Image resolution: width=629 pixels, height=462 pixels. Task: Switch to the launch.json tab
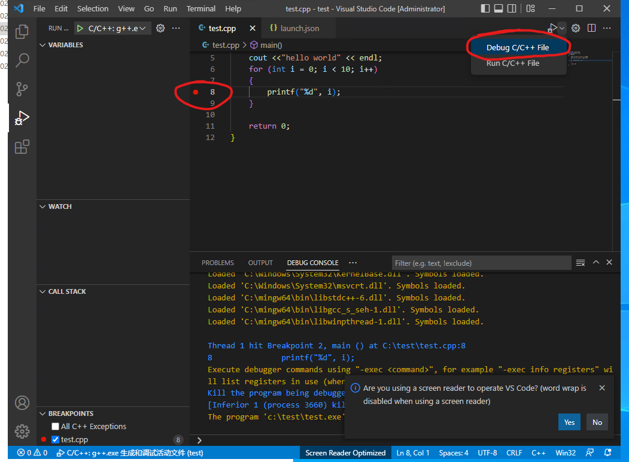coord(299,28)
